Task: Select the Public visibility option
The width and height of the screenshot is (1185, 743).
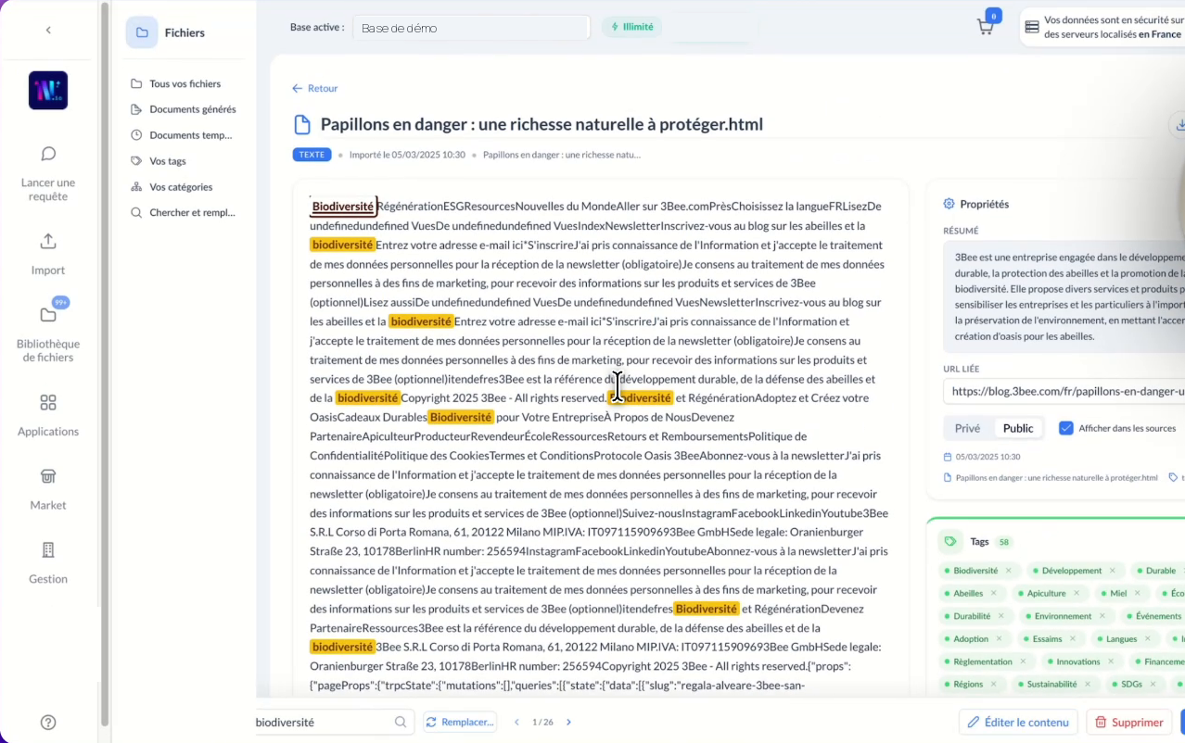Action: pyautogui.click(x=1018, y=428)
